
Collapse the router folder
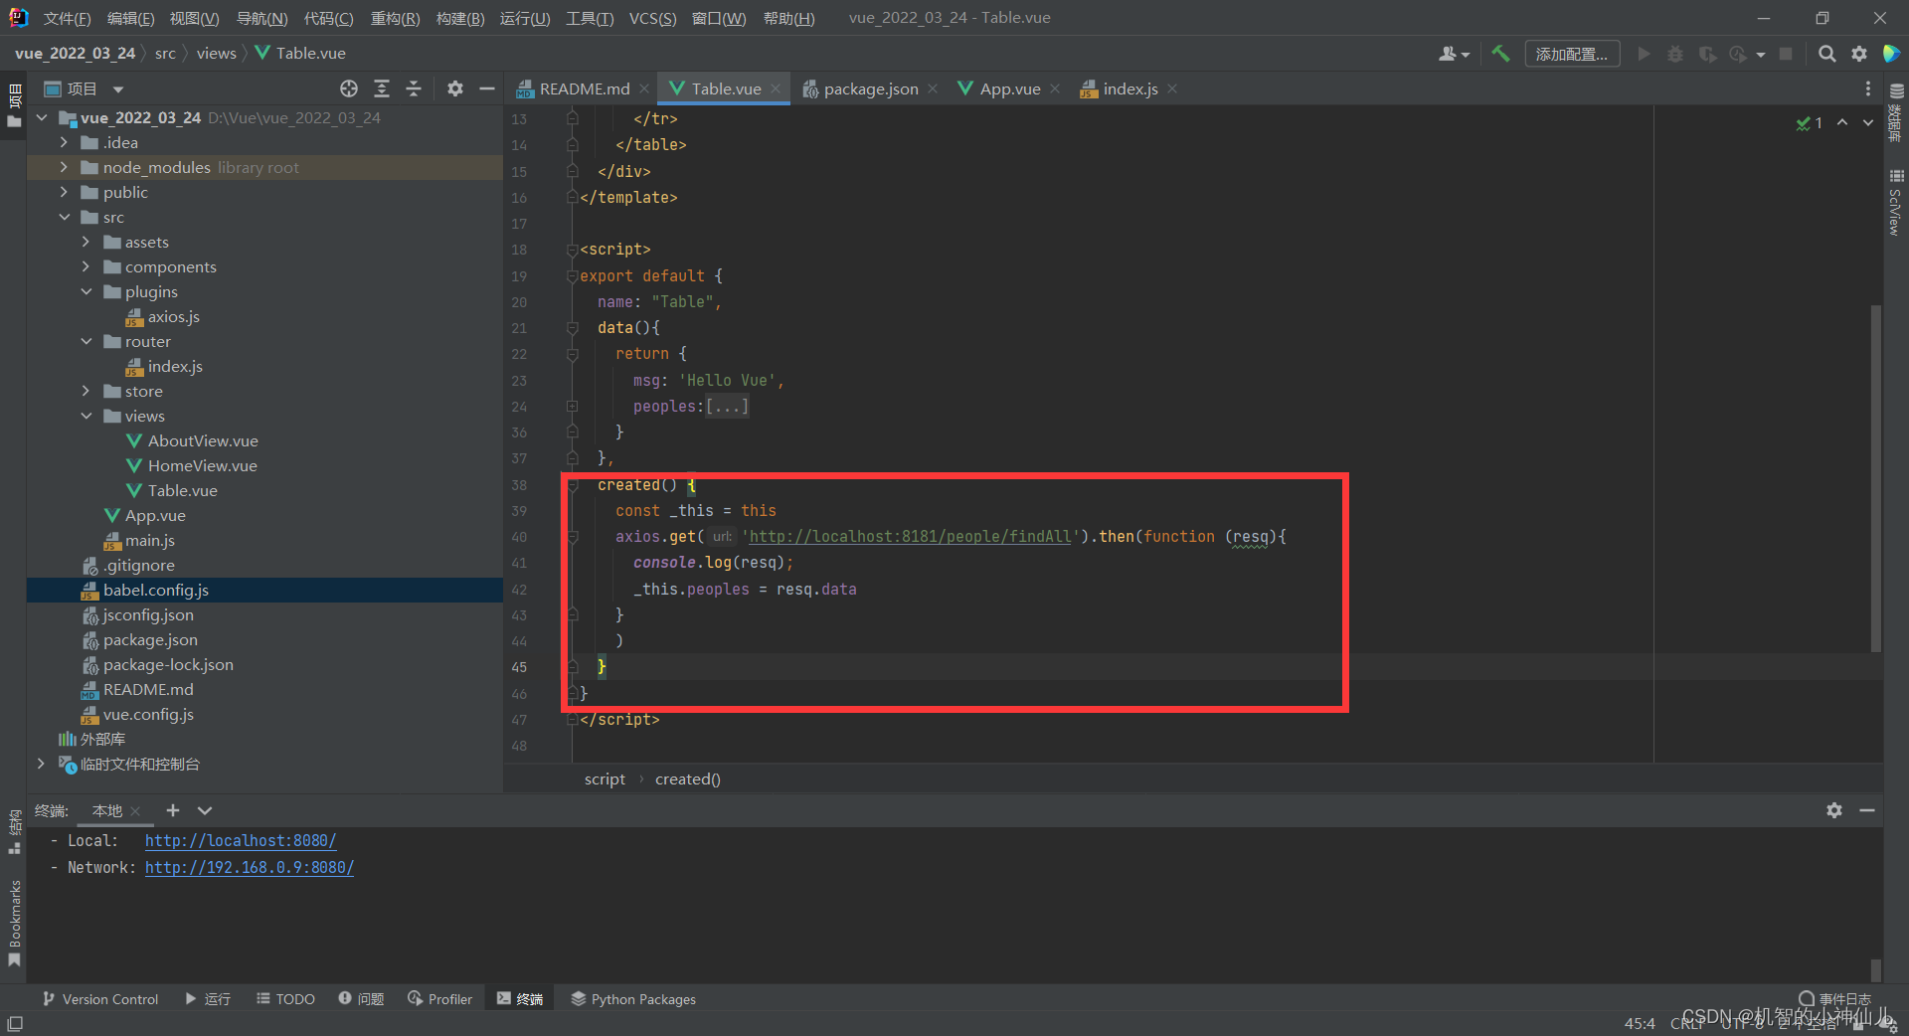[x=86, y=341]
